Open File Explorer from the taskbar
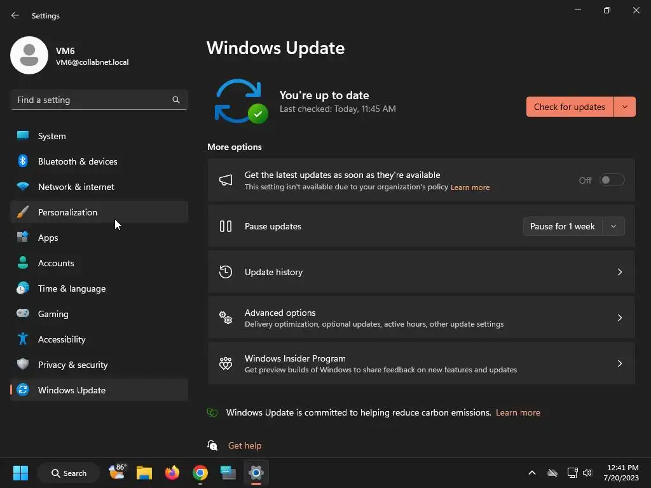 (x=144, y=473)
